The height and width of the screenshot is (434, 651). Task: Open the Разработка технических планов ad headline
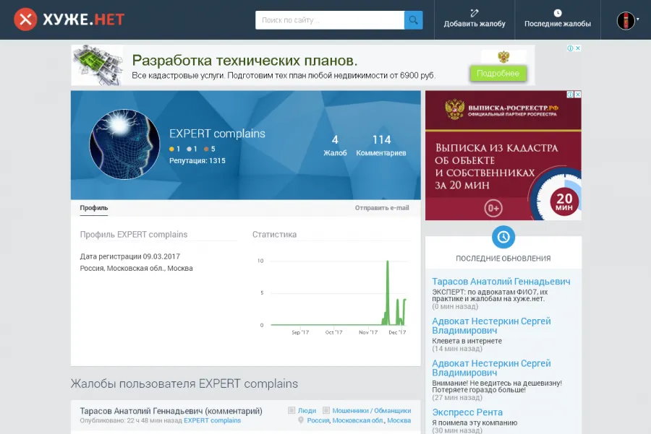244,61
